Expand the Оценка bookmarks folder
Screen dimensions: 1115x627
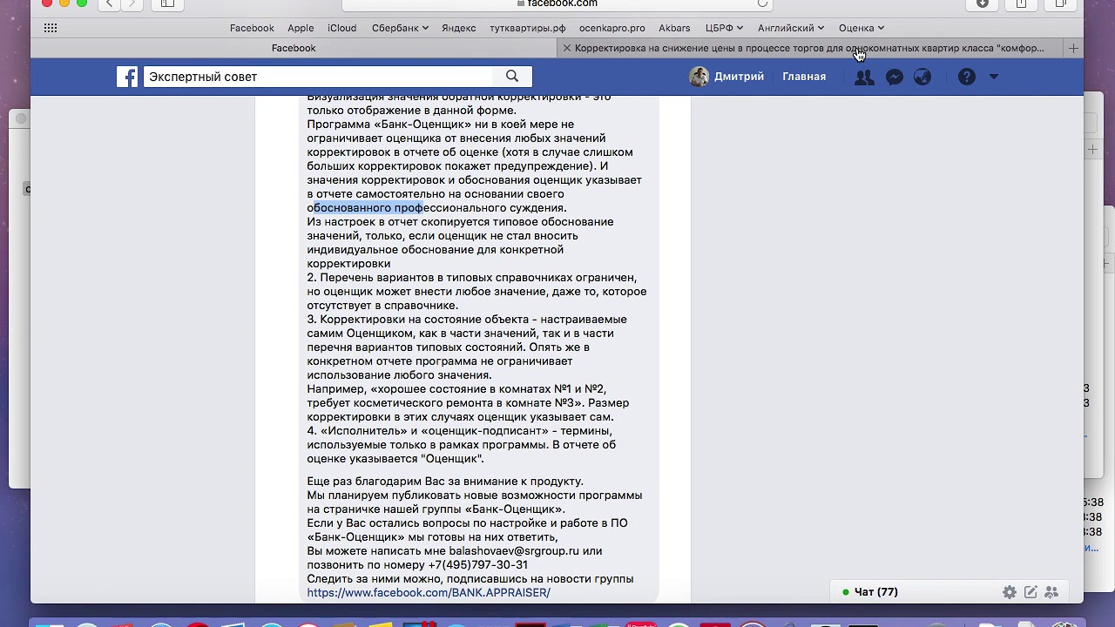tap(862, 28)
